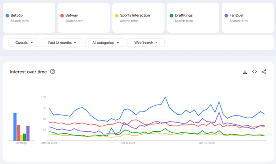Open the All categories dropdown
The image size is (276, 164).
point(105,43)
